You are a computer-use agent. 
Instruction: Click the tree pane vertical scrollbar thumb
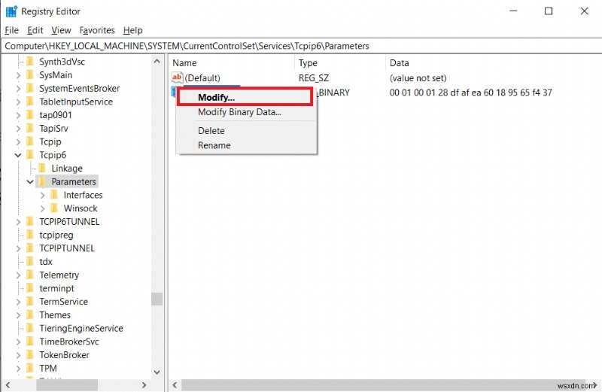pyautogui.click(x=157, y=299)
